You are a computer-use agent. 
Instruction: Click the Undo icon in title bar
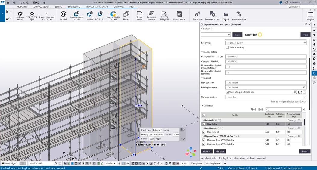[21, 2]
